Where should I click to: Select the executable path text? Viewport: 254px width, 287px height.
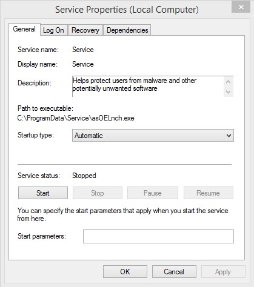point(76,118)
